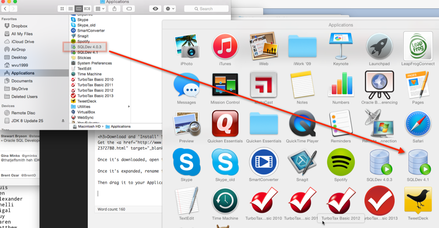The height and width of the screenshot is (228, 439).
Task: Open Finder arrange-by dropdown
Action: pyautogui.click(x=100, y=9)
